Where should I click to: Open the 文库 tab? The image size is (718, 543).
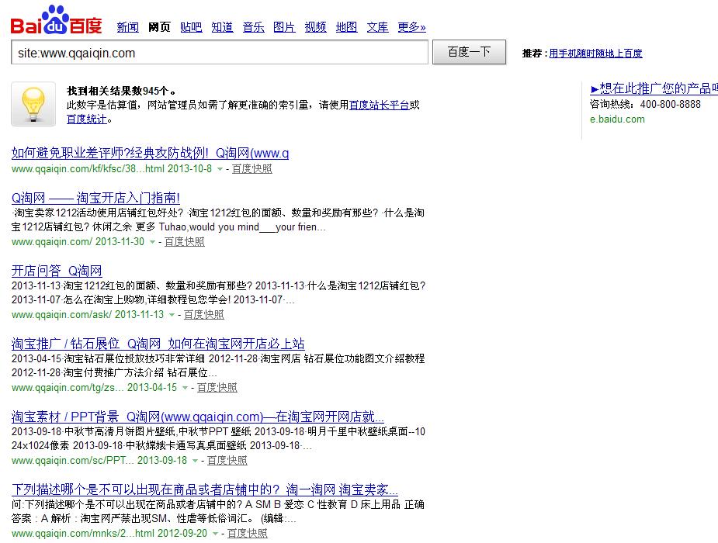378,27
